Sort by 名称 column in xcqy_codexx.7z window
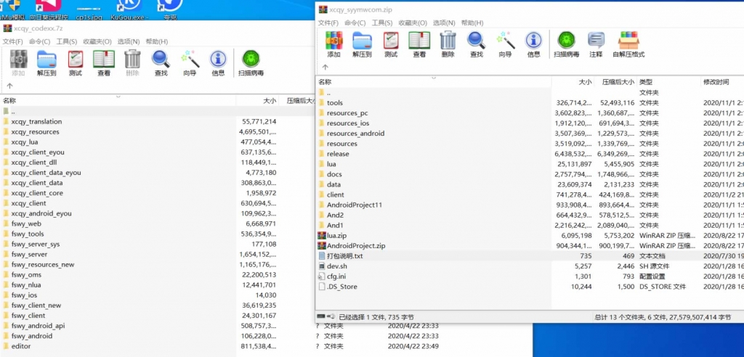This screenshot has height=357, width=744. click(x=10, y=101)
